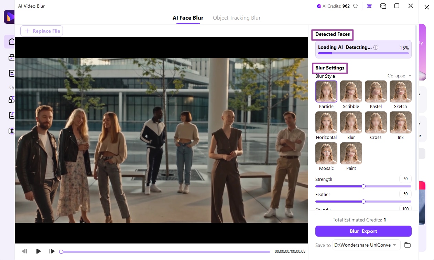
Task: Click the Strength slider handle
Action: pyautogui.click(x=364, y=186)
